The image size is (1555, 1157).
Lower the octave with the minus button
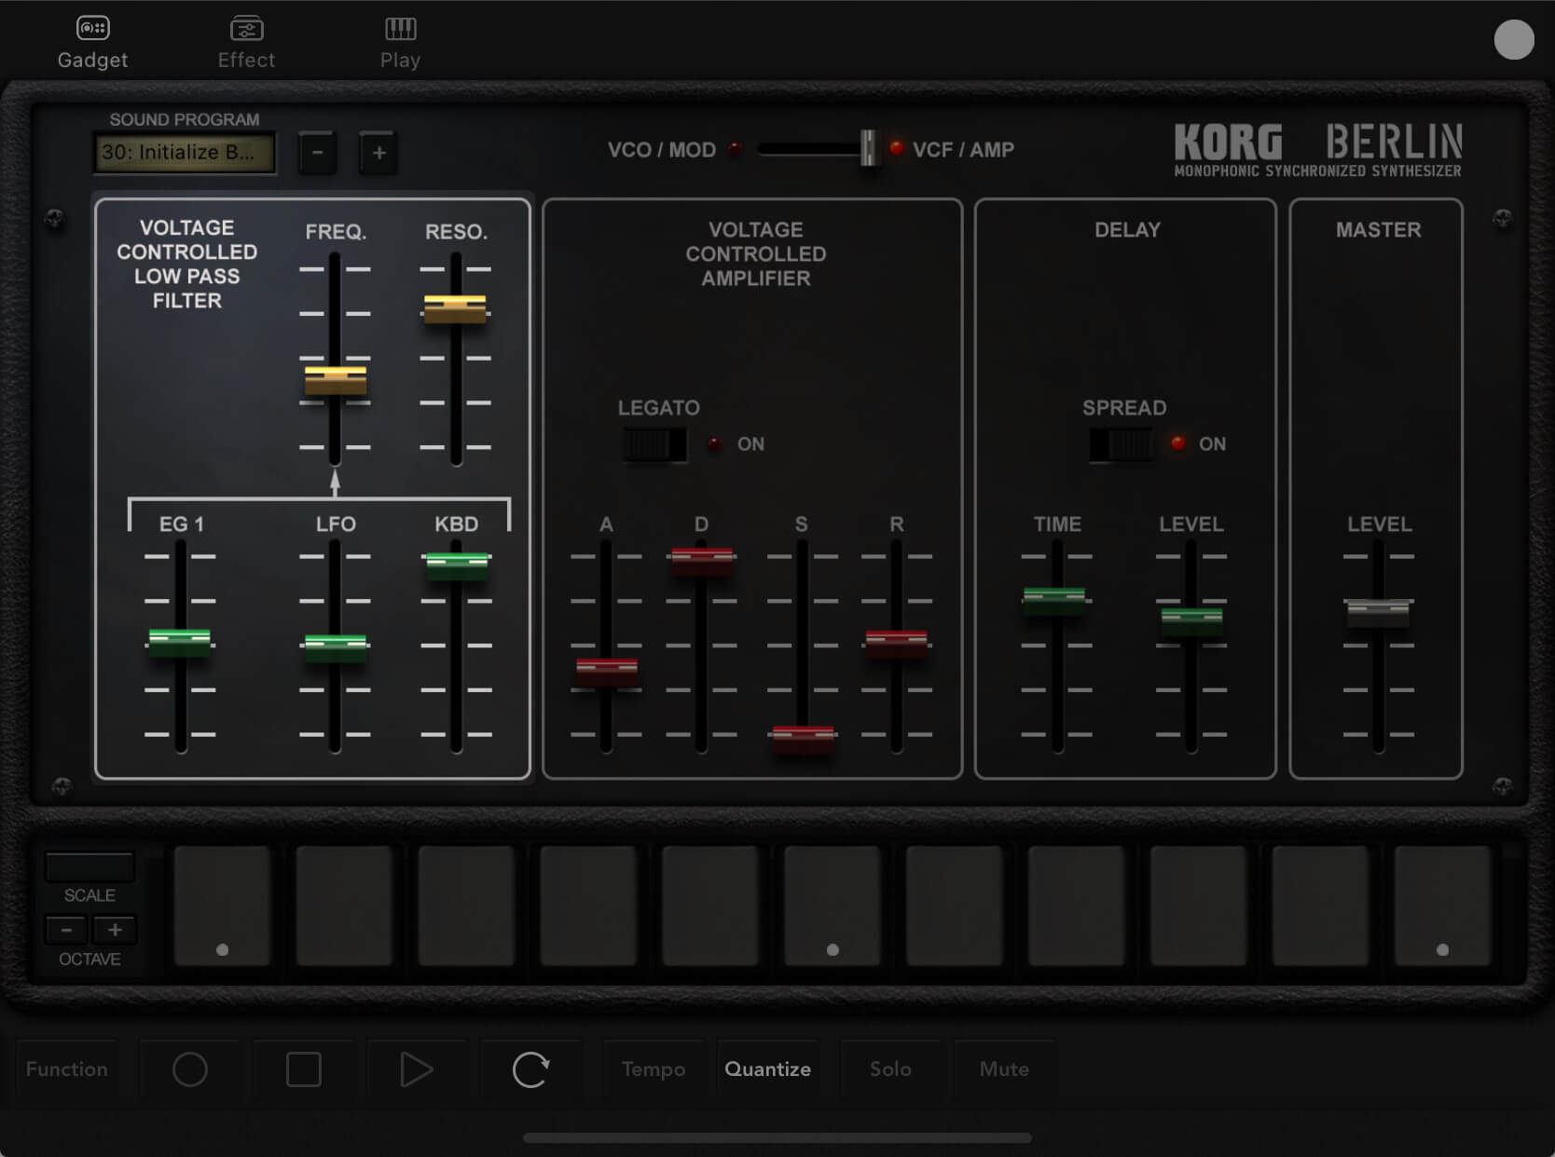point(66,930)
